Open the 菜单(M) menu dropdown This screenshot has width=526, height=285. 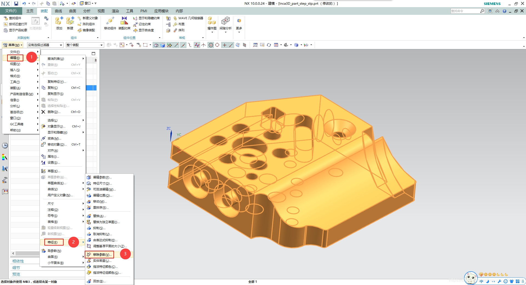coord(13,45)
